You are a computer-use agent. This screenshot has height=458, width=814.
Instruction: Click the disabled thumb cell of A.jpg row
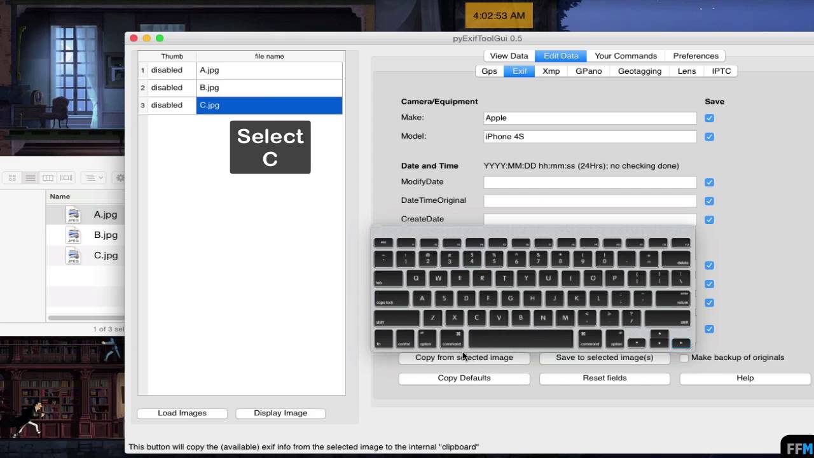(172, 71)
